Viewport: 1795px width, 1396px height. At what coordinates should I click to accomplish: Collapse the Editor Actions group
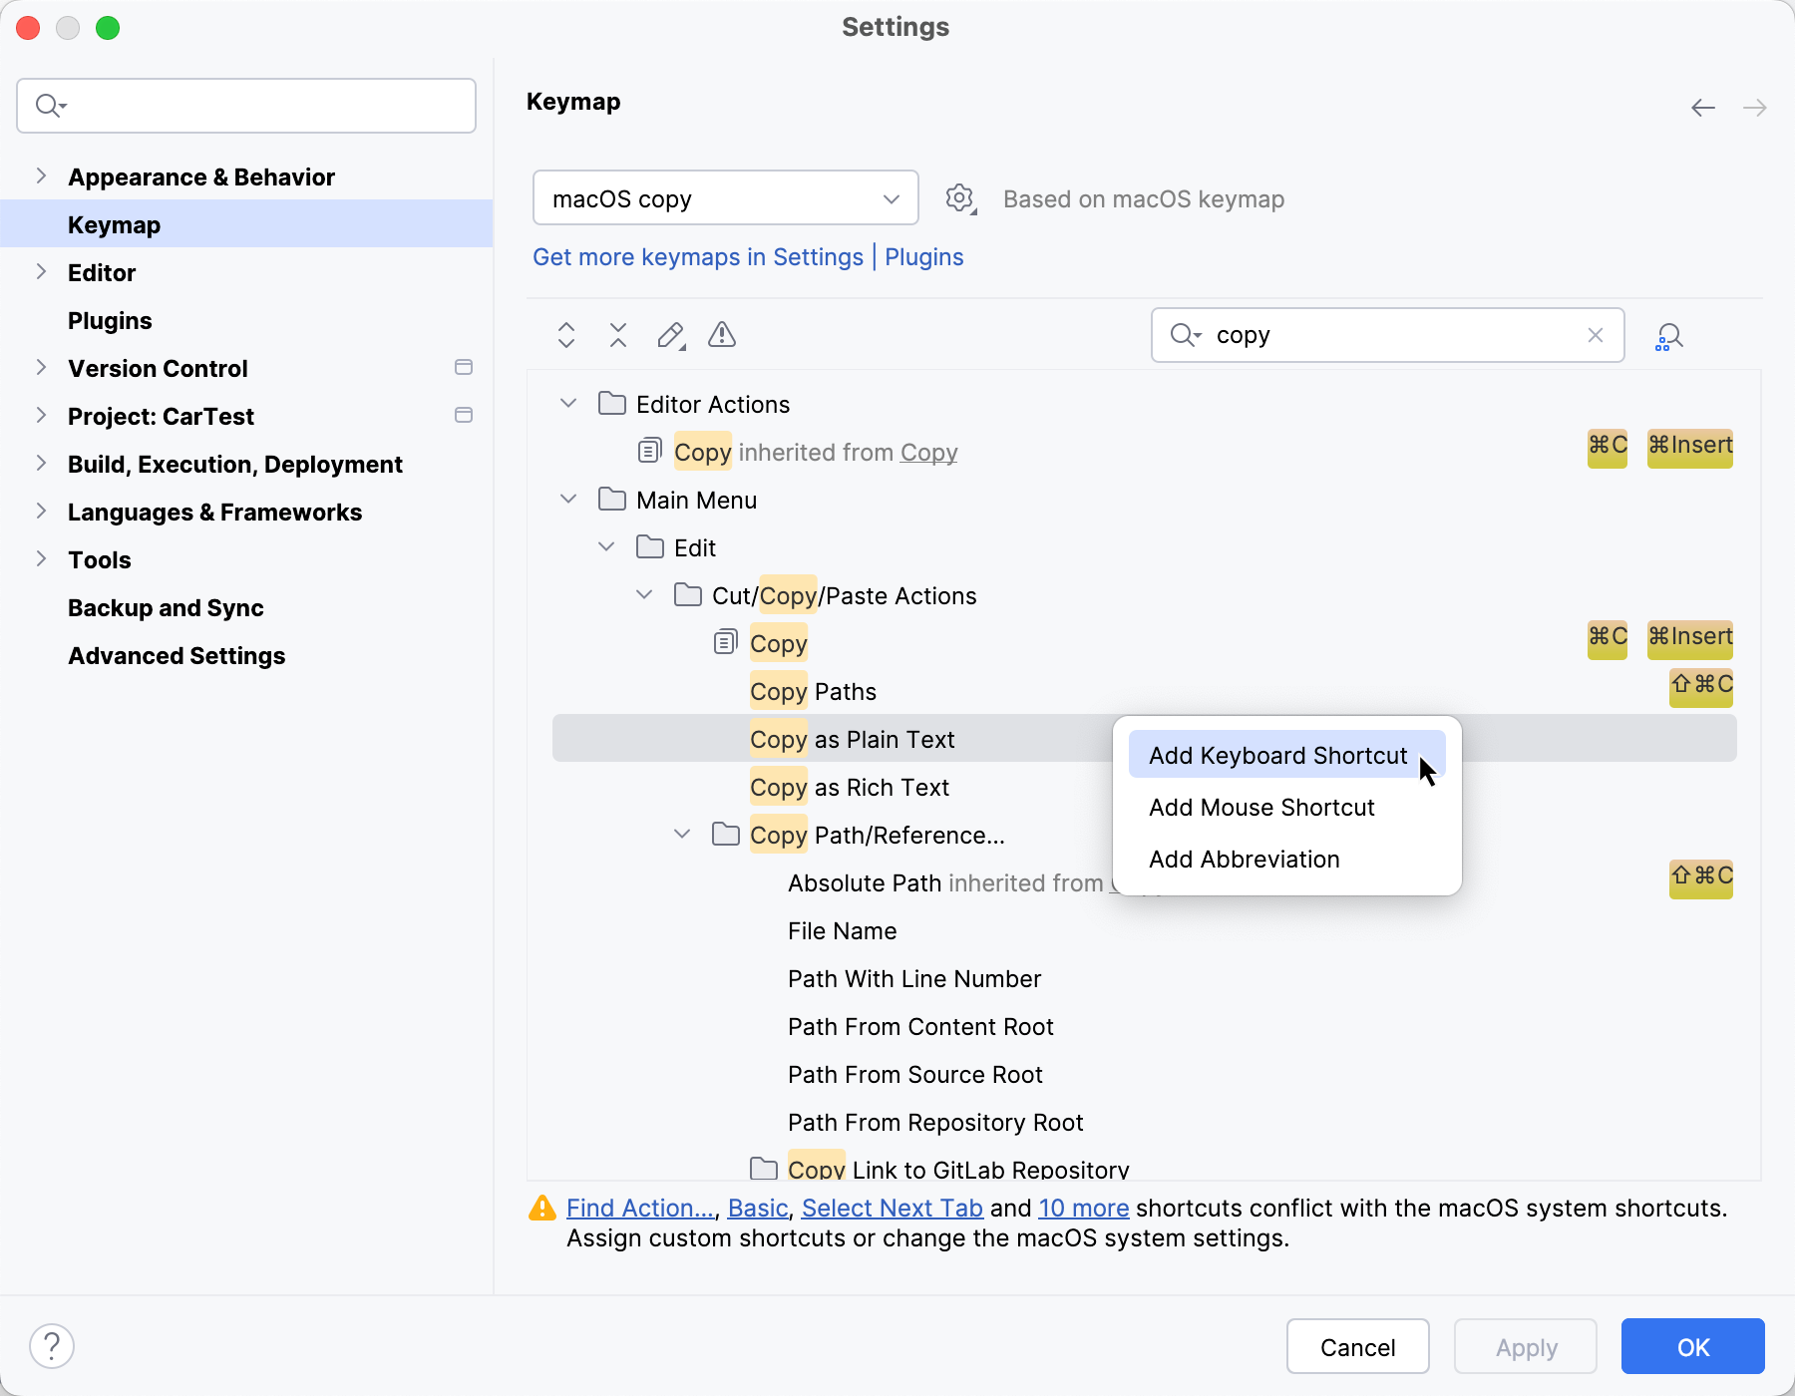tap(567, 403)
